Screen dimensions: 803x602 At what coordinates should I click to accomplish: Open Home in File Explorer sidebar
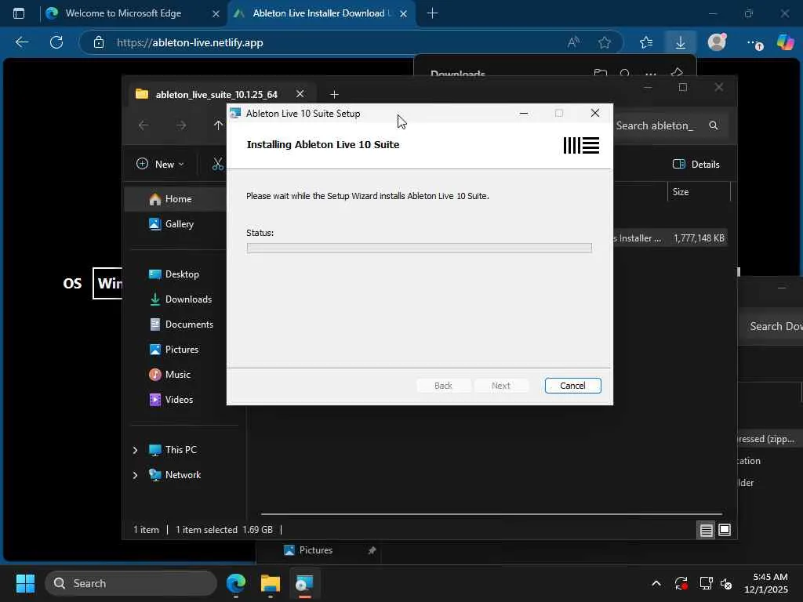pyautogui.click(x=176, y=198)
